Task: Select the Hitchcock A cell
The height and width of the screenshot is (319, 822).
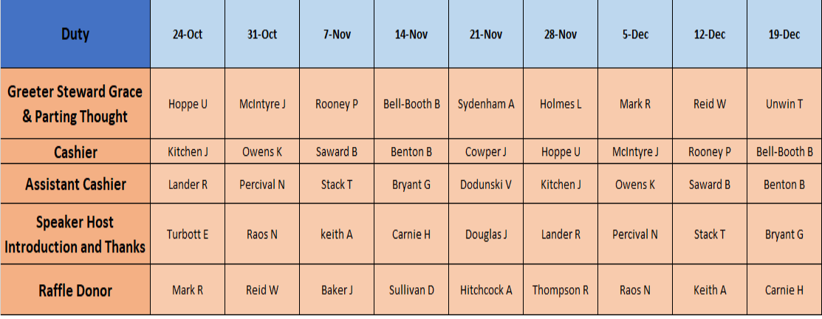Action: [x=486, y=289]
